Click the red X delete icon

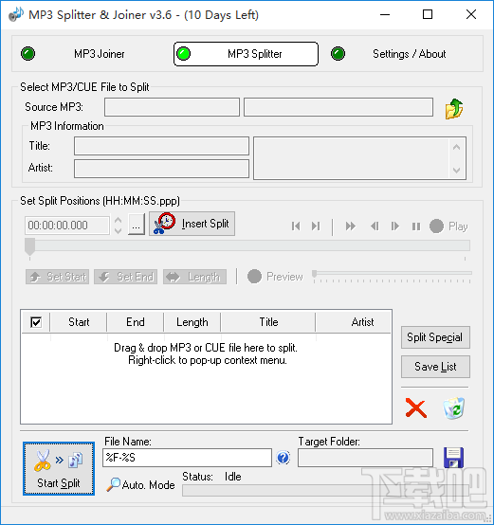click(415, 407)
